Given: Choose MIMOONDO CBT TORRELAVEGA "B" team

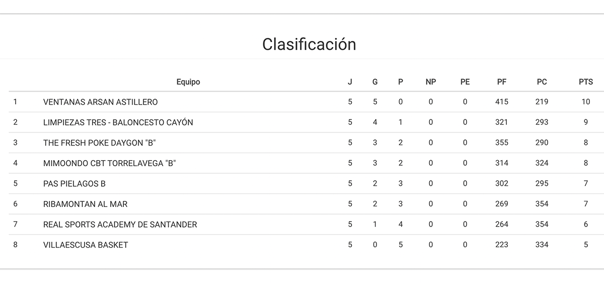Looking at the screenshot, I should pyautogui.click(x=110, y=163).
